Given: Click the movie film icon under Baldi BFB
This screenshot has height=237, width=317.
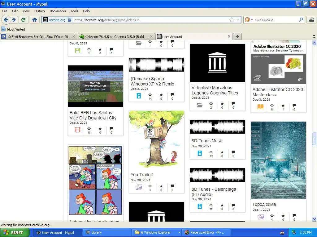Looking at the screenshot, I should 78,130.
